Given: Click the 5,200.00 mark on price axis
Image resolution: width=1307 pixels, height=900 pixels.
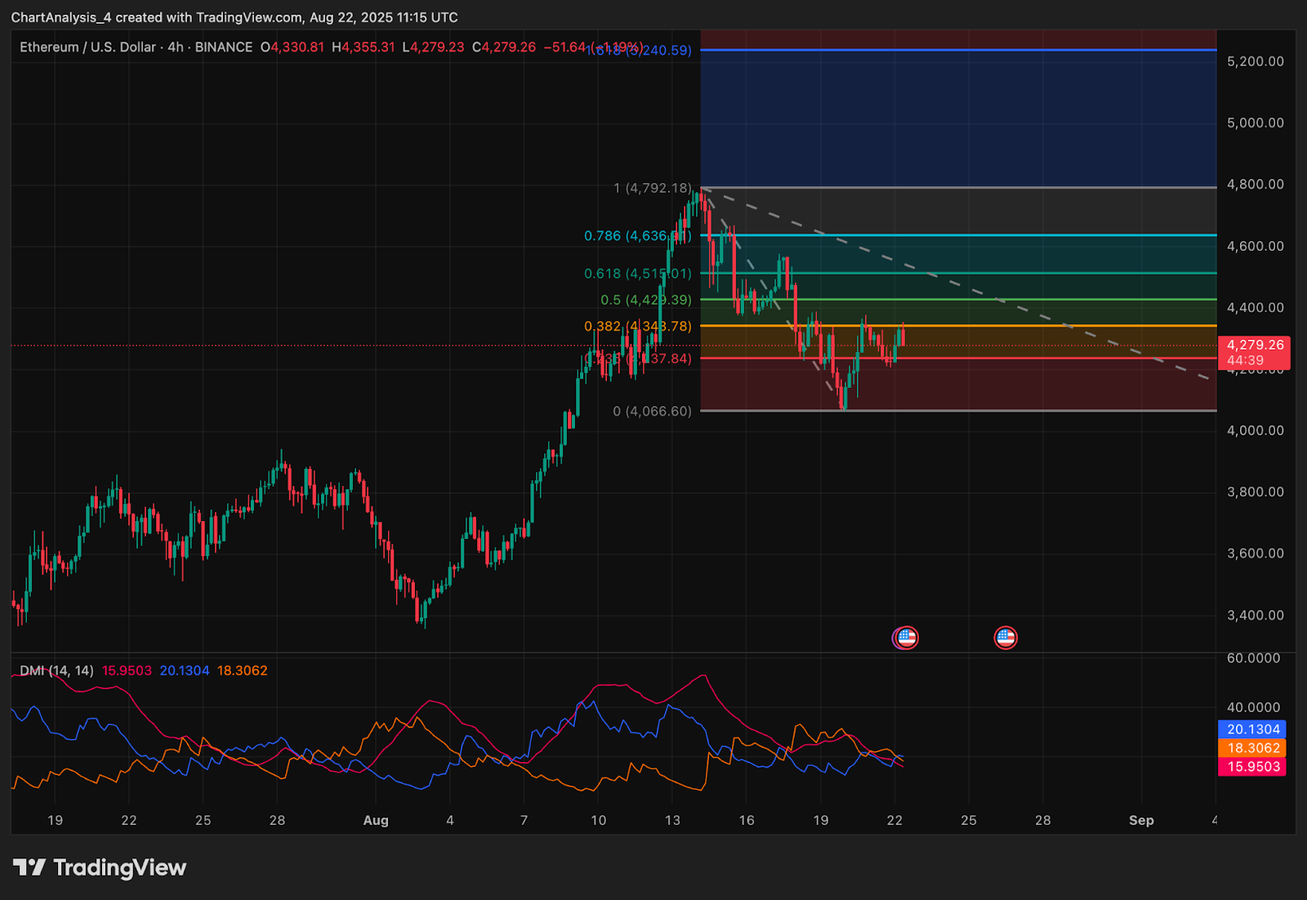Looking at the screenshot, I should (x=1255, y=61).
